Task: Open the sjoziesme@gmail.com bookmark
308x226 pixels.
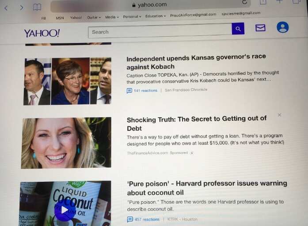Action: (241, 13)
